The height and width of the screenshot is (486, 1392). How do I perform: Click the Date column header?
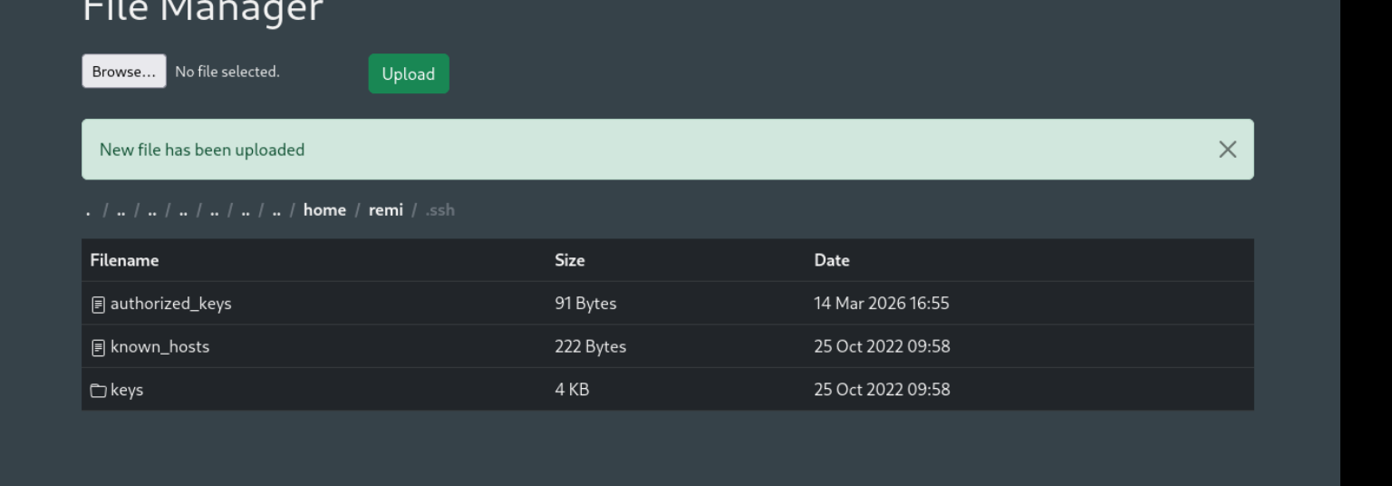tap(831, 260)
